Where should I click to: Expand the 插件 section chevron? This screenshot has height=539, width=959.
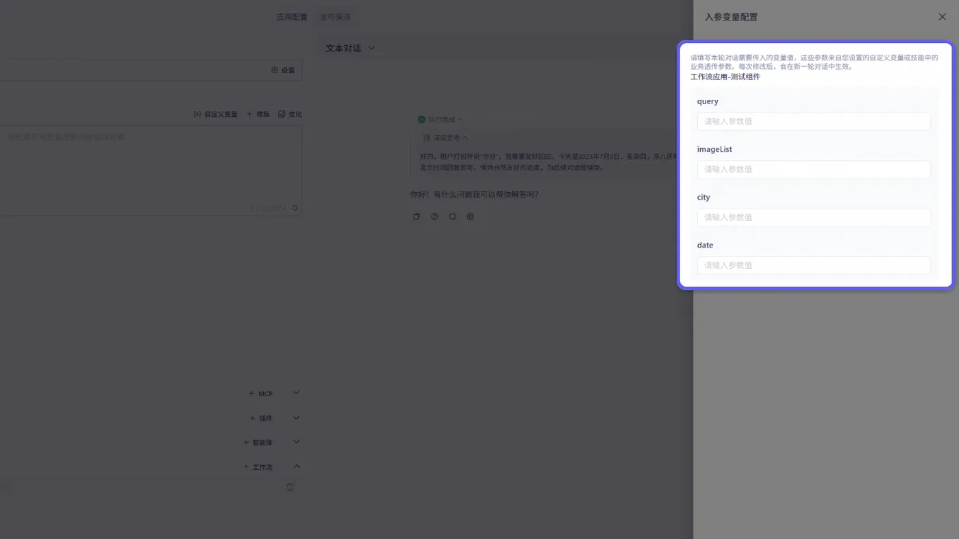297,417
